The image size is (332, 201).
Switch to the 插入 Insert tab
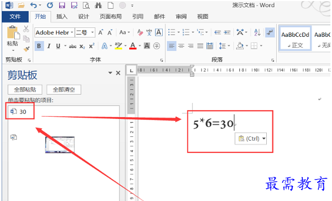point(62,16)
